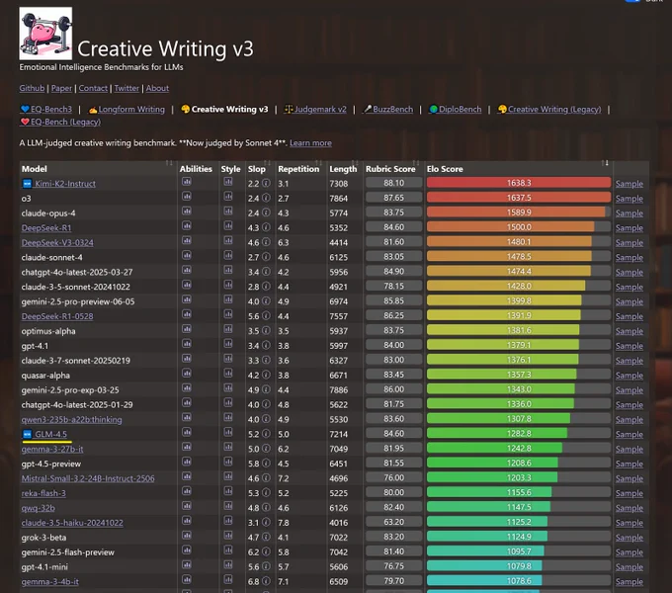Switch to Judgemark v2 tab
Viewport: 672px width, 593px height.
coord(315,110)
